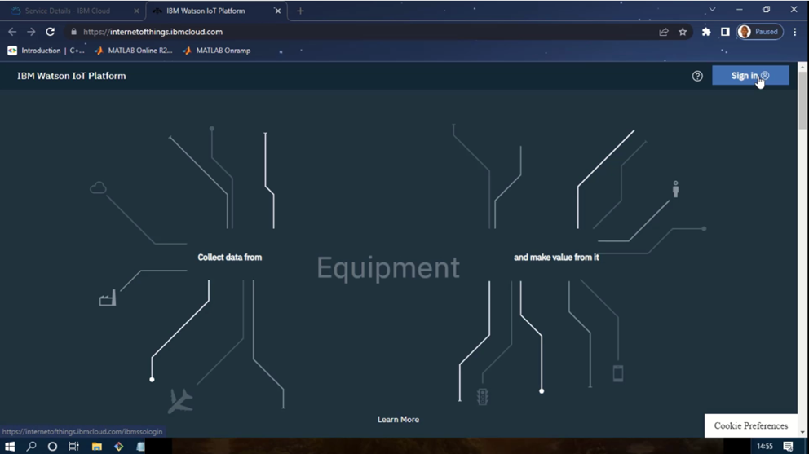Share this page icon
The width and height of the screenshot is (809, 454).
coord(664,32)
